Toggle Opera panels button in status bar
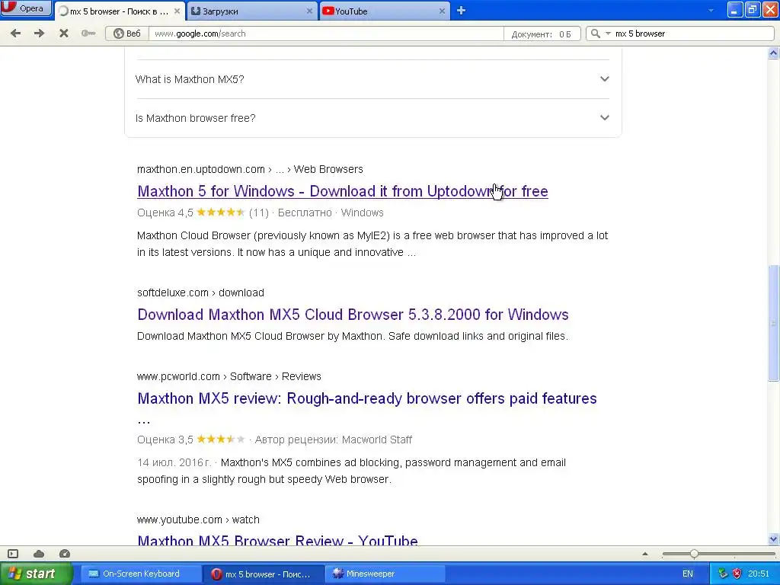 (13, 554)
